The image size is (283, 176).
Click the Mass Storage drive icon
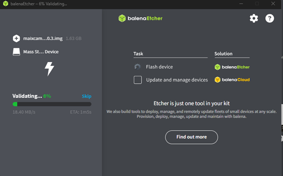[x=16, y=52]
